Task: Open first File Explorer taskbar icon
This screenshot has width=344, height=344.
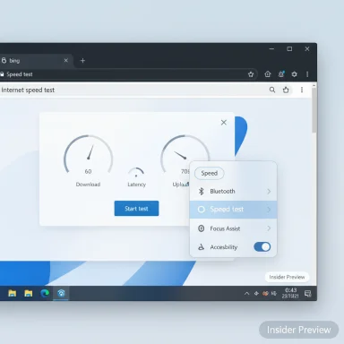Action: click(x=13, y=293)
